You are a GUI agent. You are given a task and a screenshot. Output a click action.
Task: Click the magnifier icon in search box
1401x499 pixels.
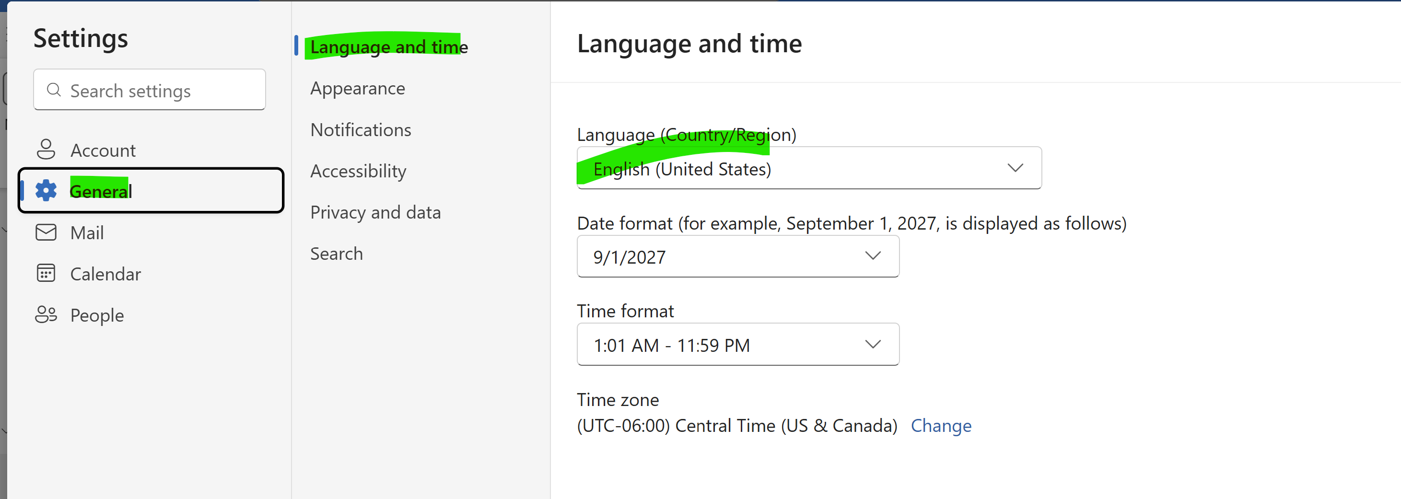point(54,90)
